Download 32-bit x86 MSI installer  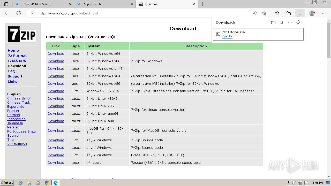[56, 83]
